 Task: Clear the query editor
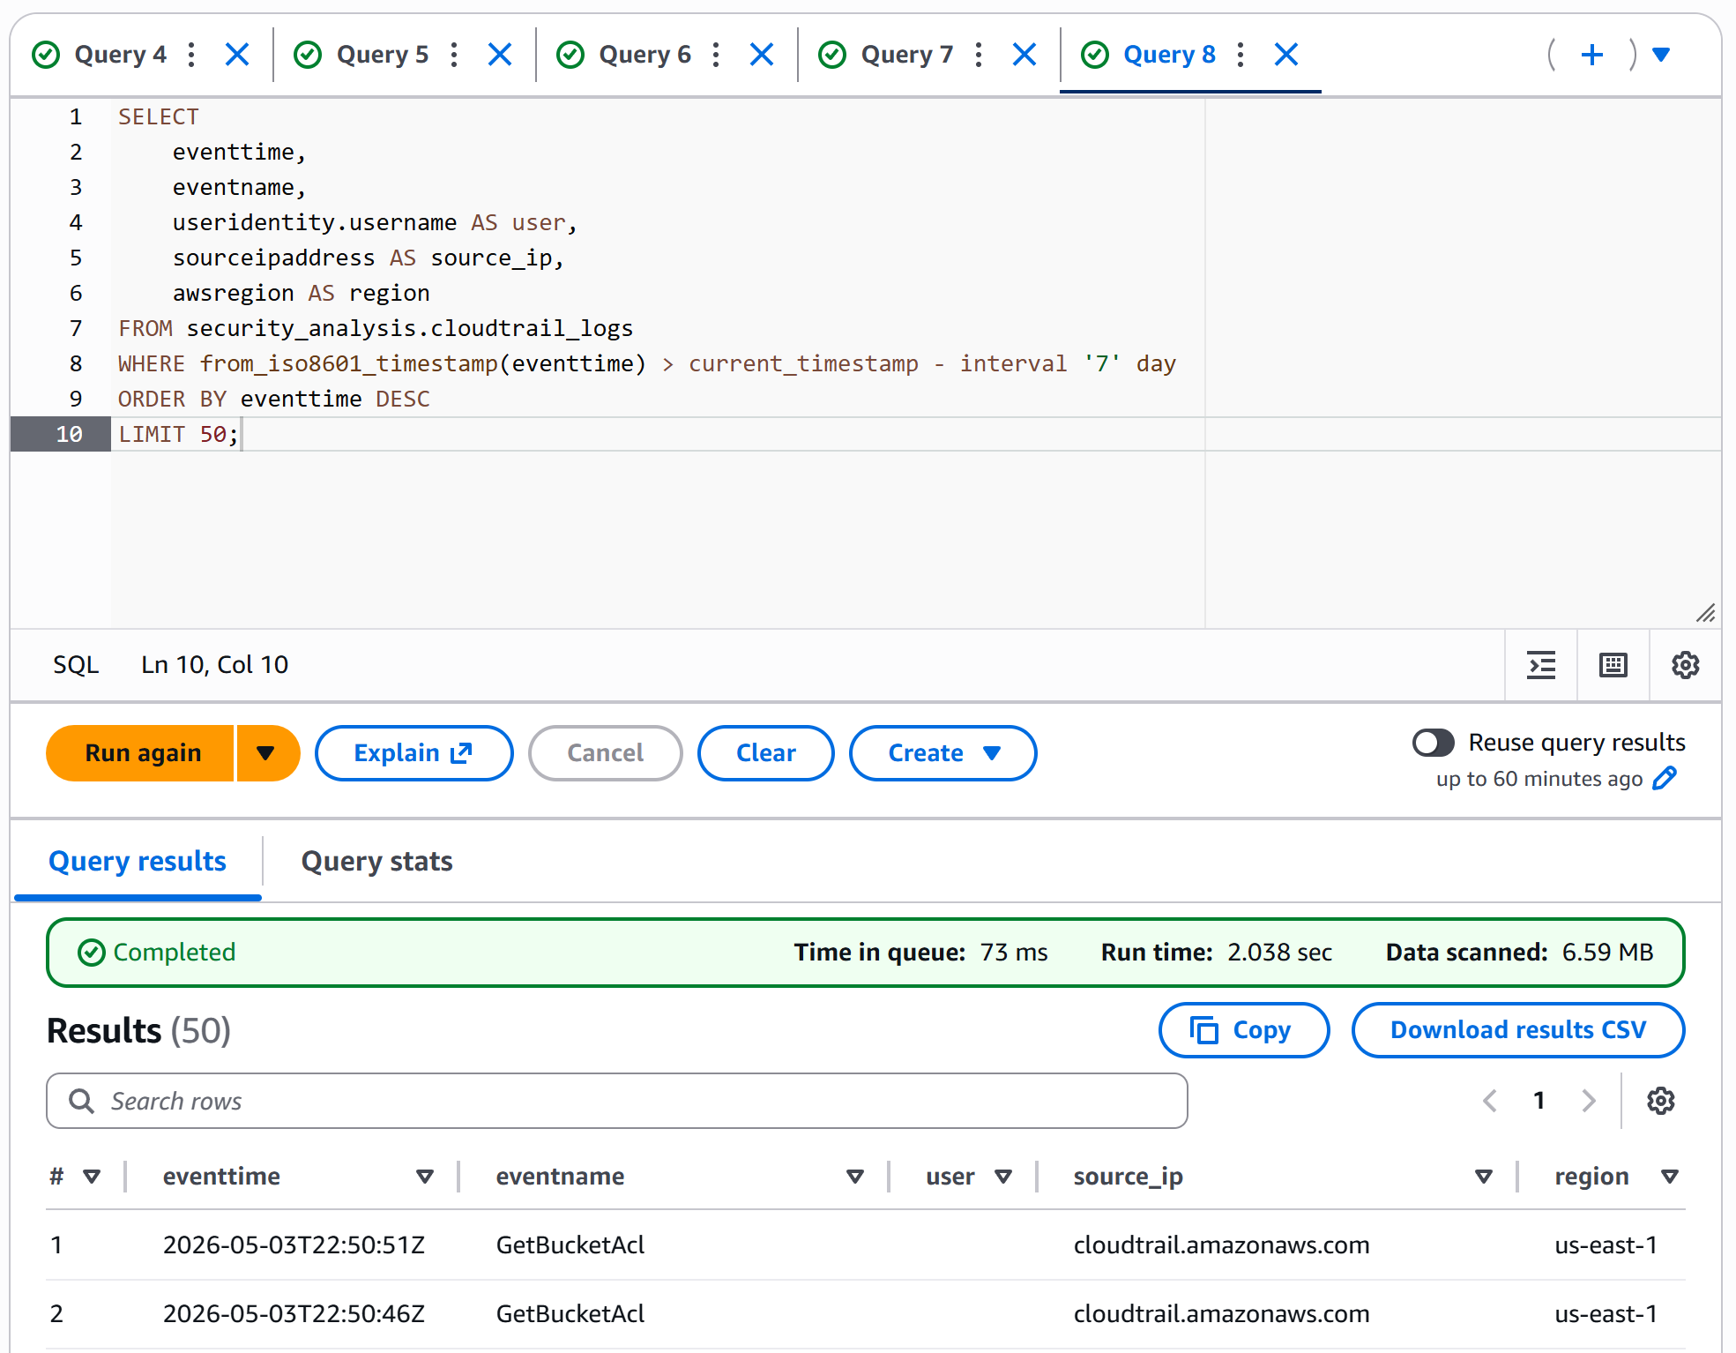coord(765,753)
